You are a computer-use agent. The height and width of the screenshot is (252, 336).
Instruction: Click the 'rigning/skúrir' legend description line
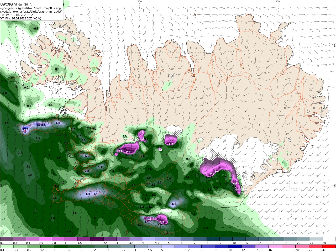pyautogui.click(x=30, y=8)
